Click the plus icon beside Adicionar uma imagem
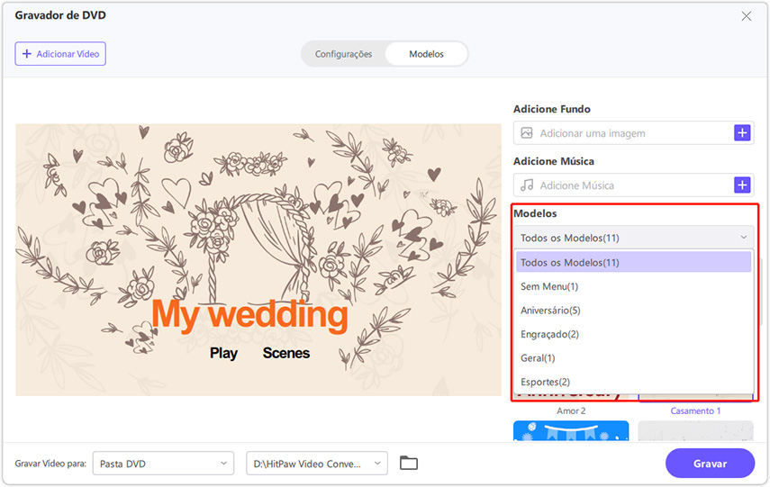 tap(742, 133)
